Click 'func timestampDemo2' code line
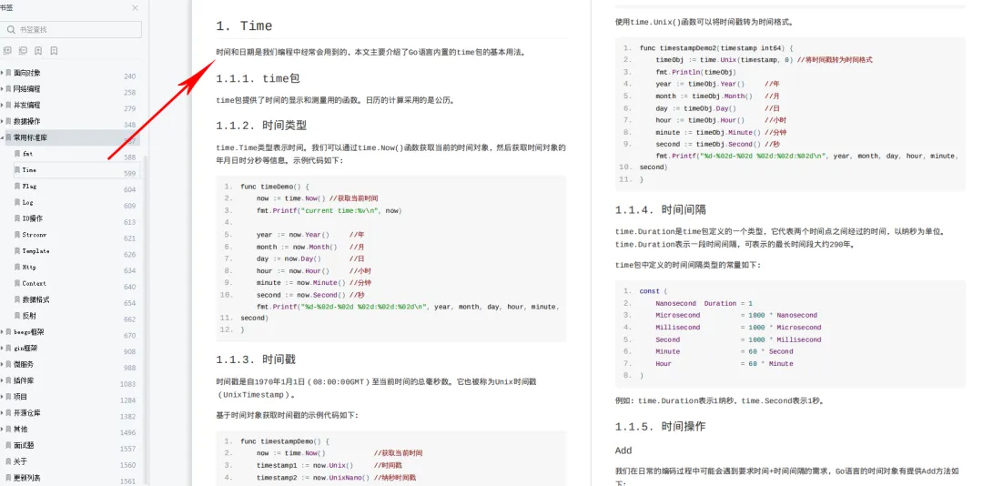 (x=716, y=47)
